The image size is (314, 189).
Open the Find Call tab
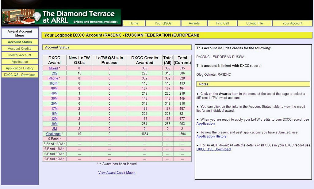point(222,23)
